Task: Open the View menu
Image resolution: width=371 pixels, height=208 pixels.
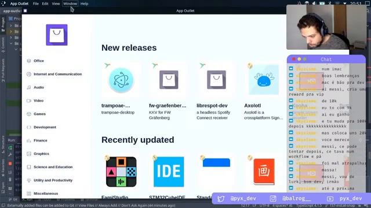Action: 56,3
